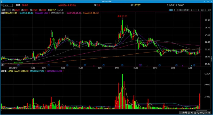Click the horizontal chart scrollbar thumb

(201, 110)
